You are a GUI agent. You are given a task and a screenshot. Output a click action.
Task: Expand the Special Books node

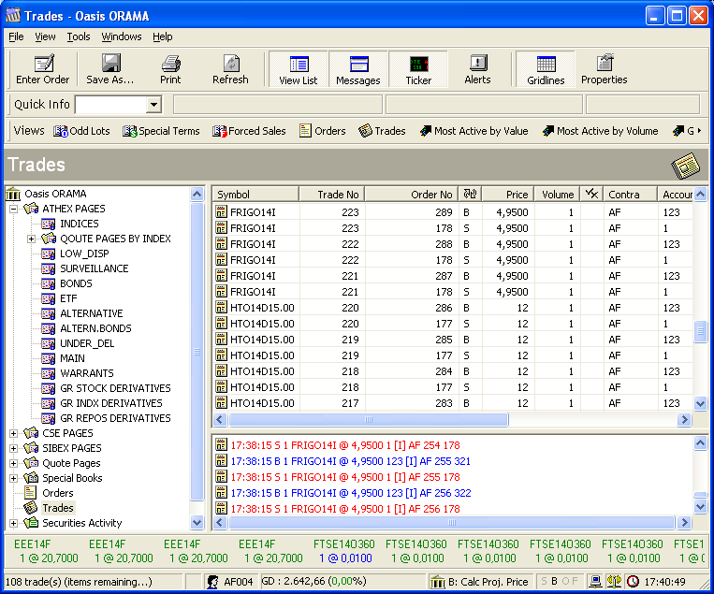tap(14, 478)
